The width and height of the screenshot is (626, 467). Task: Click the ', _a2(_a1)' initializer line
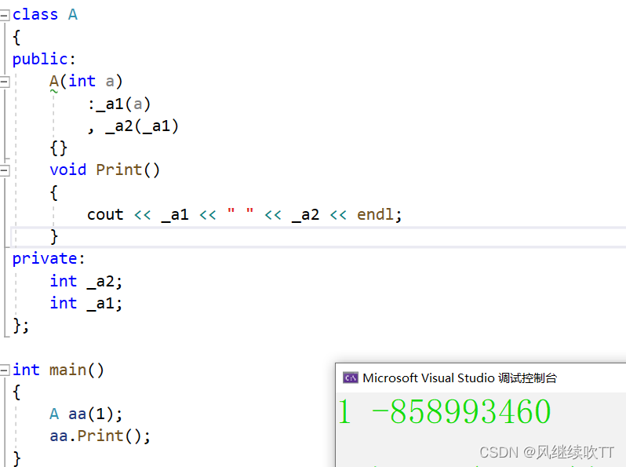[x=133, y=126]
